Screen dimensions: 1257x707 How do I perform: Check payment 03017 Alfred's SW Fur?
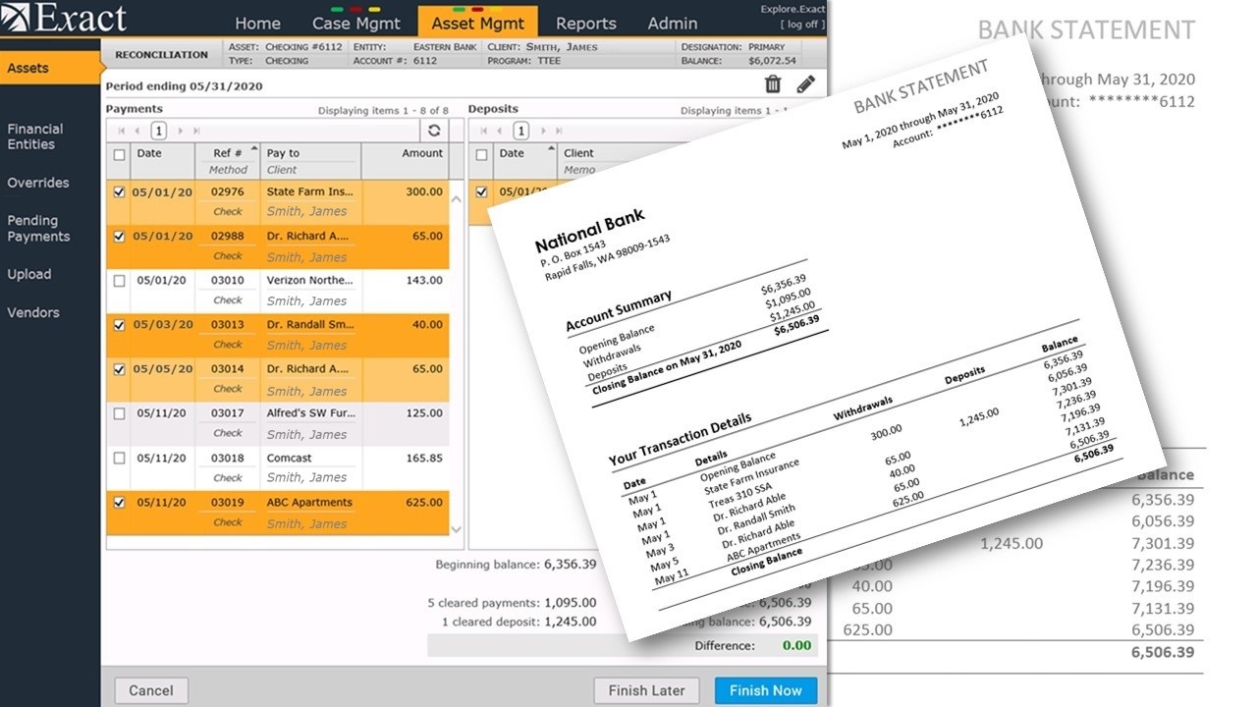(120, 414)
